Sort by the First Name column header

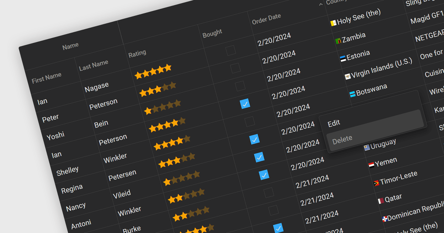click(x=47, y=78)
